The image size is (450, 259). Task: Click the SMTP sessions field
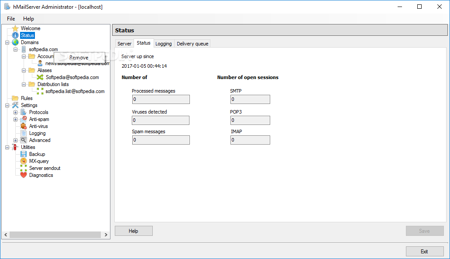250,99
